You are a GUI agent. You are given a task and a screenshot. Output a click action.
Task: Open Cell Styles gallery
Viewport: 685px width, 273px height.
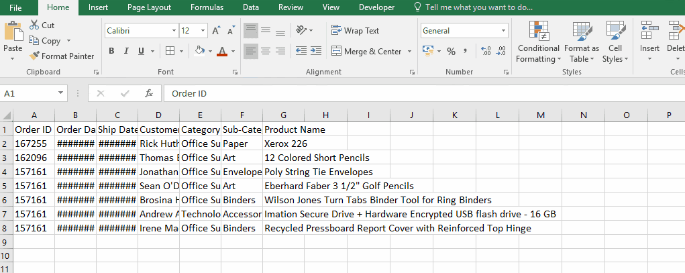[615, 42]
